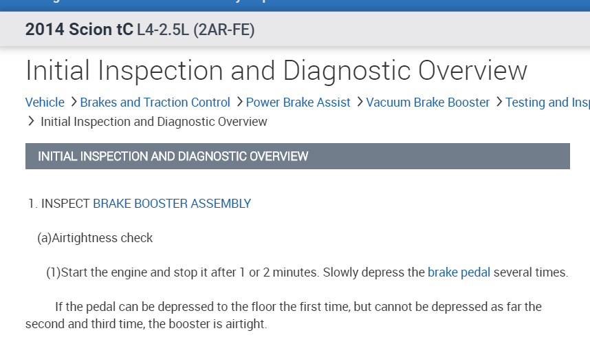Viewport: 590px width, 355px height.
Task: Open the BRAKE BOOSTER ASSEMBLY link
Action: [172, 204]
